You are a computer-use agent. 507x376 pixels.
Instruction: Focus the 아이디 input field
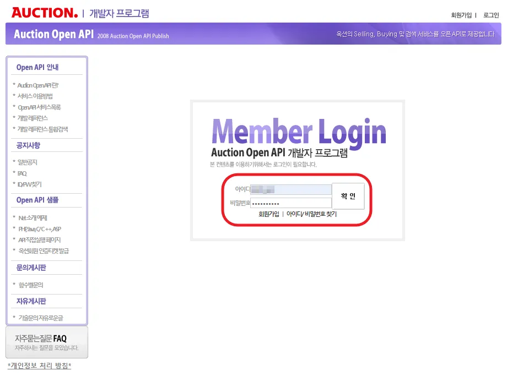tap(291, 189)
